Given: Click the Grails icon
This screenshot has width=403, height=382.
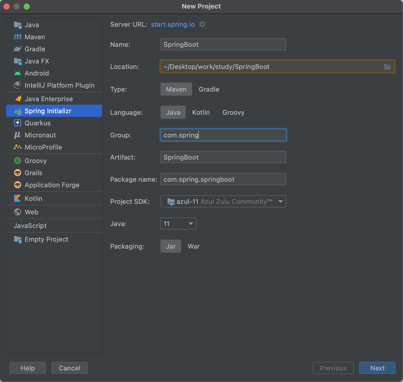Looking at the screenshot, I should (18, 173).
